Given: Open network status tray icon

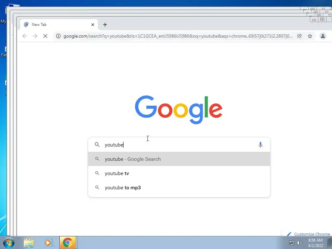Looking at the screenshot, I should [x=291, y=243].
